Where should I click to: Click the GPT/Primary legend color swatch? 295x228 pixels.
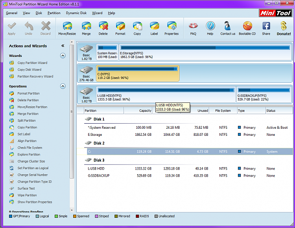click(11, 216)
